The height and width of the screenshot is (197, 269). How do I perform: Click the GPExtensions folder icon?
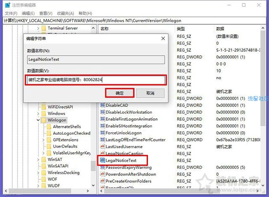pyautogui.click(x=49, y=140)
